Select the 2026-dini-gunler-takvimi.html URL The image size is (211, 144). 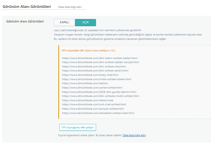tap(99, 92)
